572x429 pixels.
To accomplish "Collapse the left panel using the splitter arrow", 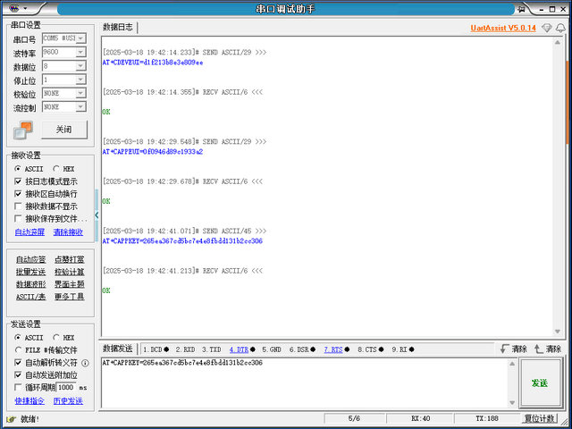I will tap(97, 215).
